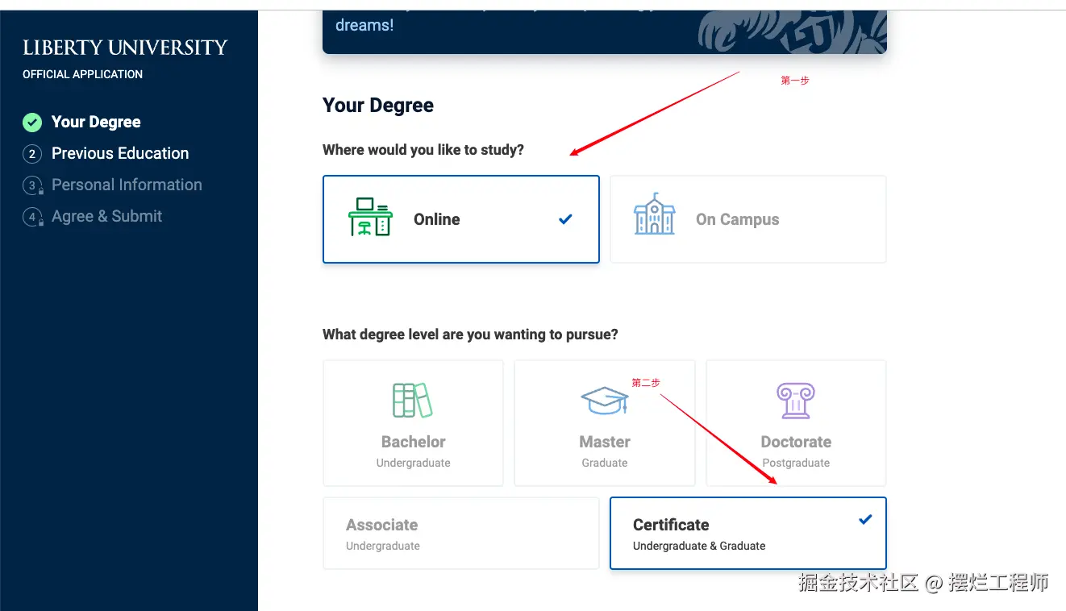Image resolution: width=1066 pixels, height=611 pixels.
Task: Choose the Doctorate degree level
Action: (796, 423)
